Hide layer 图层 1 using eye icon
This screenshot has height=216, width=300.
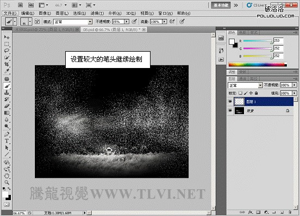coord(230,102)
